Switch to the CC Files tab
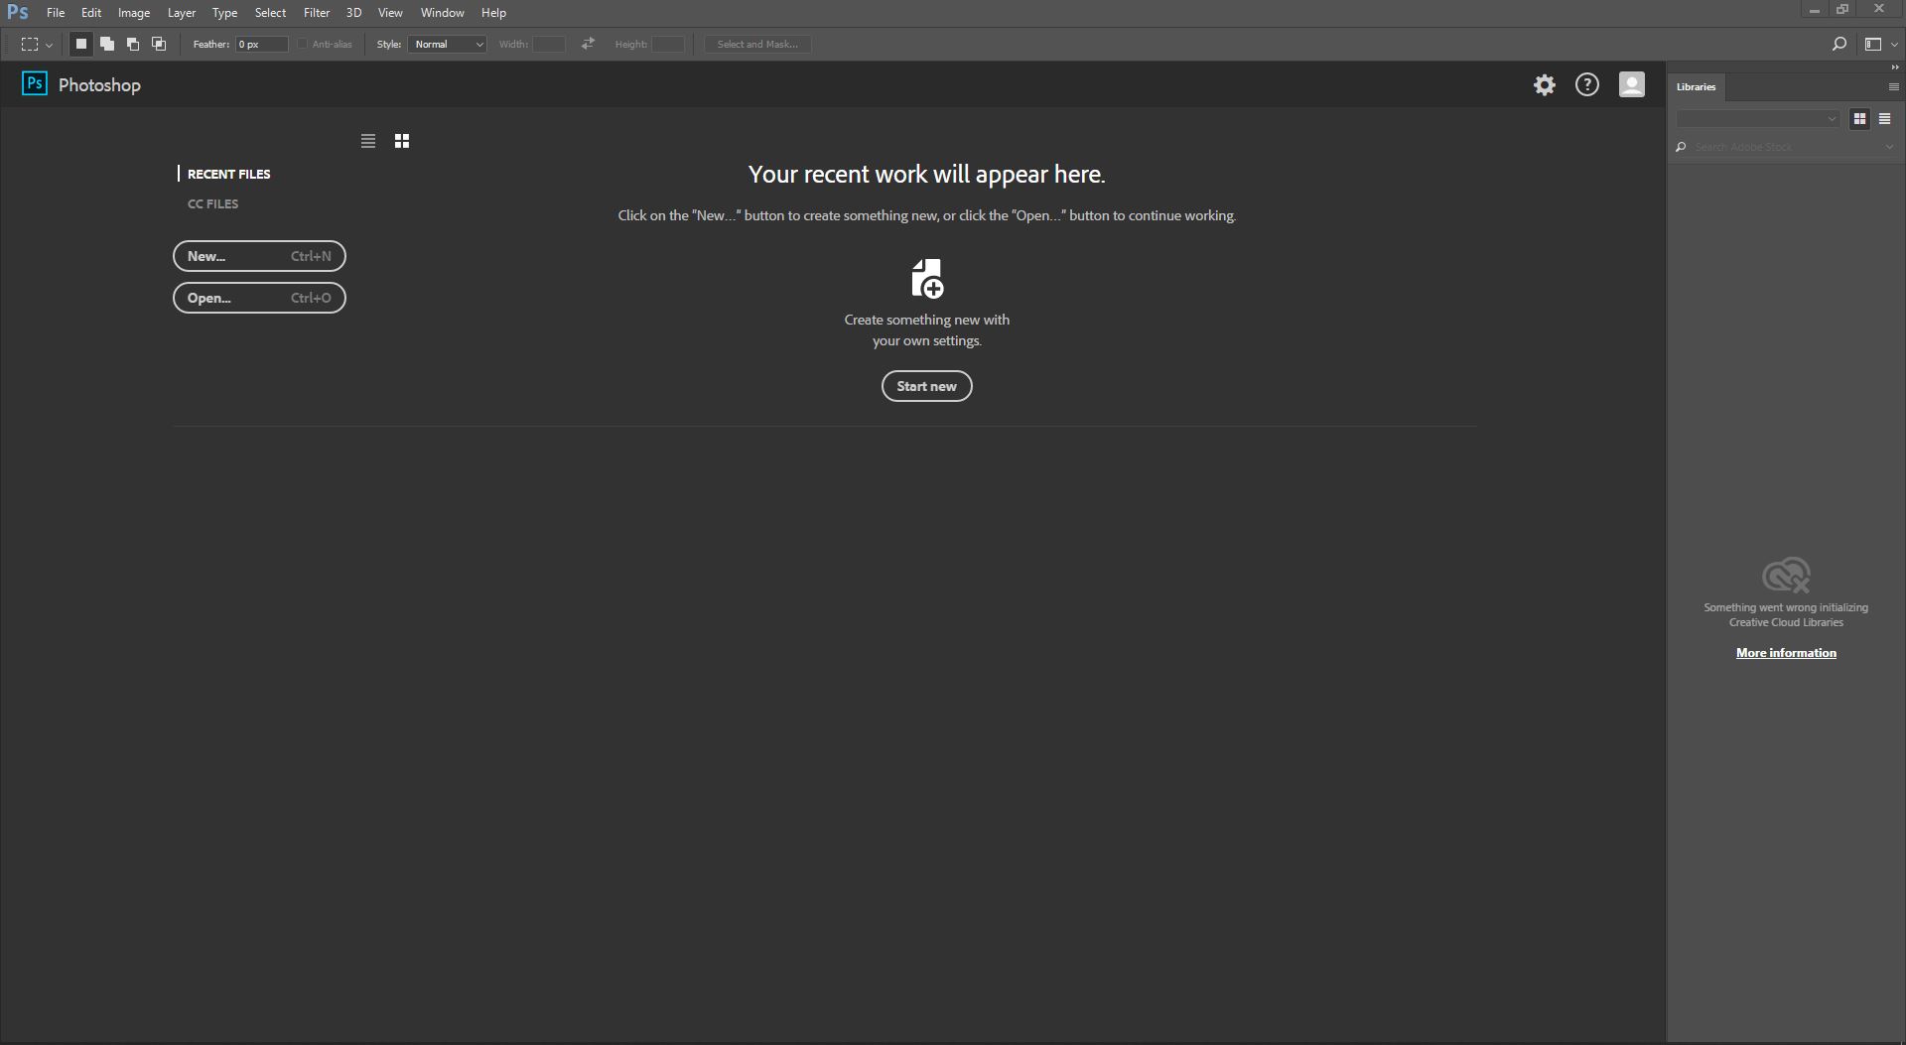This screenshot has width=1906, height=1045. point(212,203)
